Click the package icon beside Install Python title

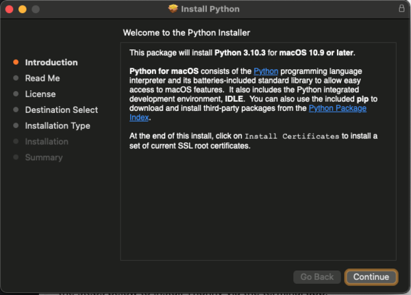173,9
